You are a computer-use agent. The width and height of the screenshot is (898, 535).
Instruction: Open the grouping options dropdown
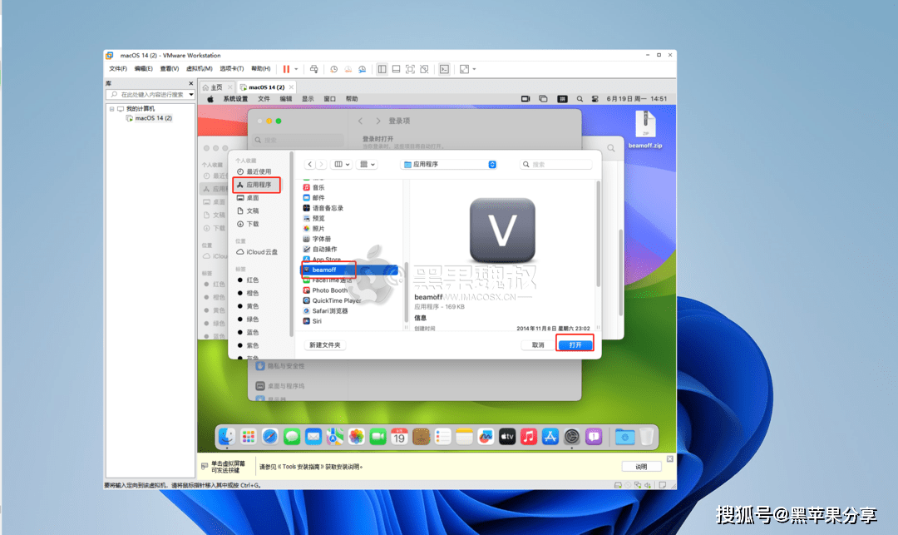coord(368,165)
